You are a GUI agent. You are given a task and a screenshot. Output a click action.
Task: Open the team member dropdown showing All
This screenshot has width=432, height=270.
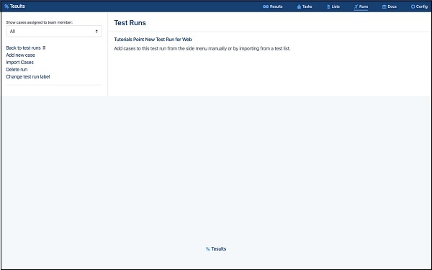point(54,31)
